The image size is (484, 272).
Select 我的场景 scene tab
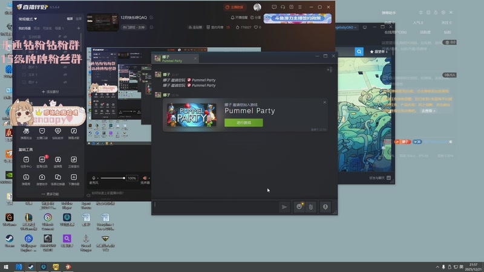(x=24, y=28)
